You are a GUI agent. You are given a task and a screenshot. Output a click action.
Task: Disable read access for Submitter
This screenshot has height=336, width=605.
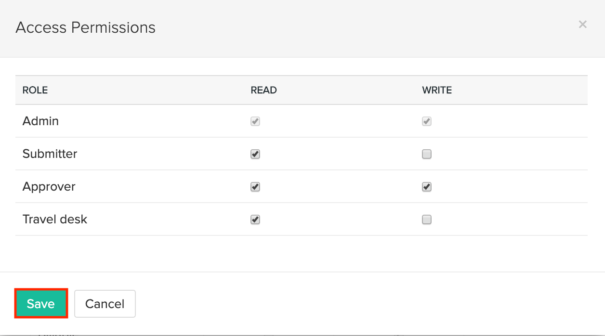click(255, 154)
